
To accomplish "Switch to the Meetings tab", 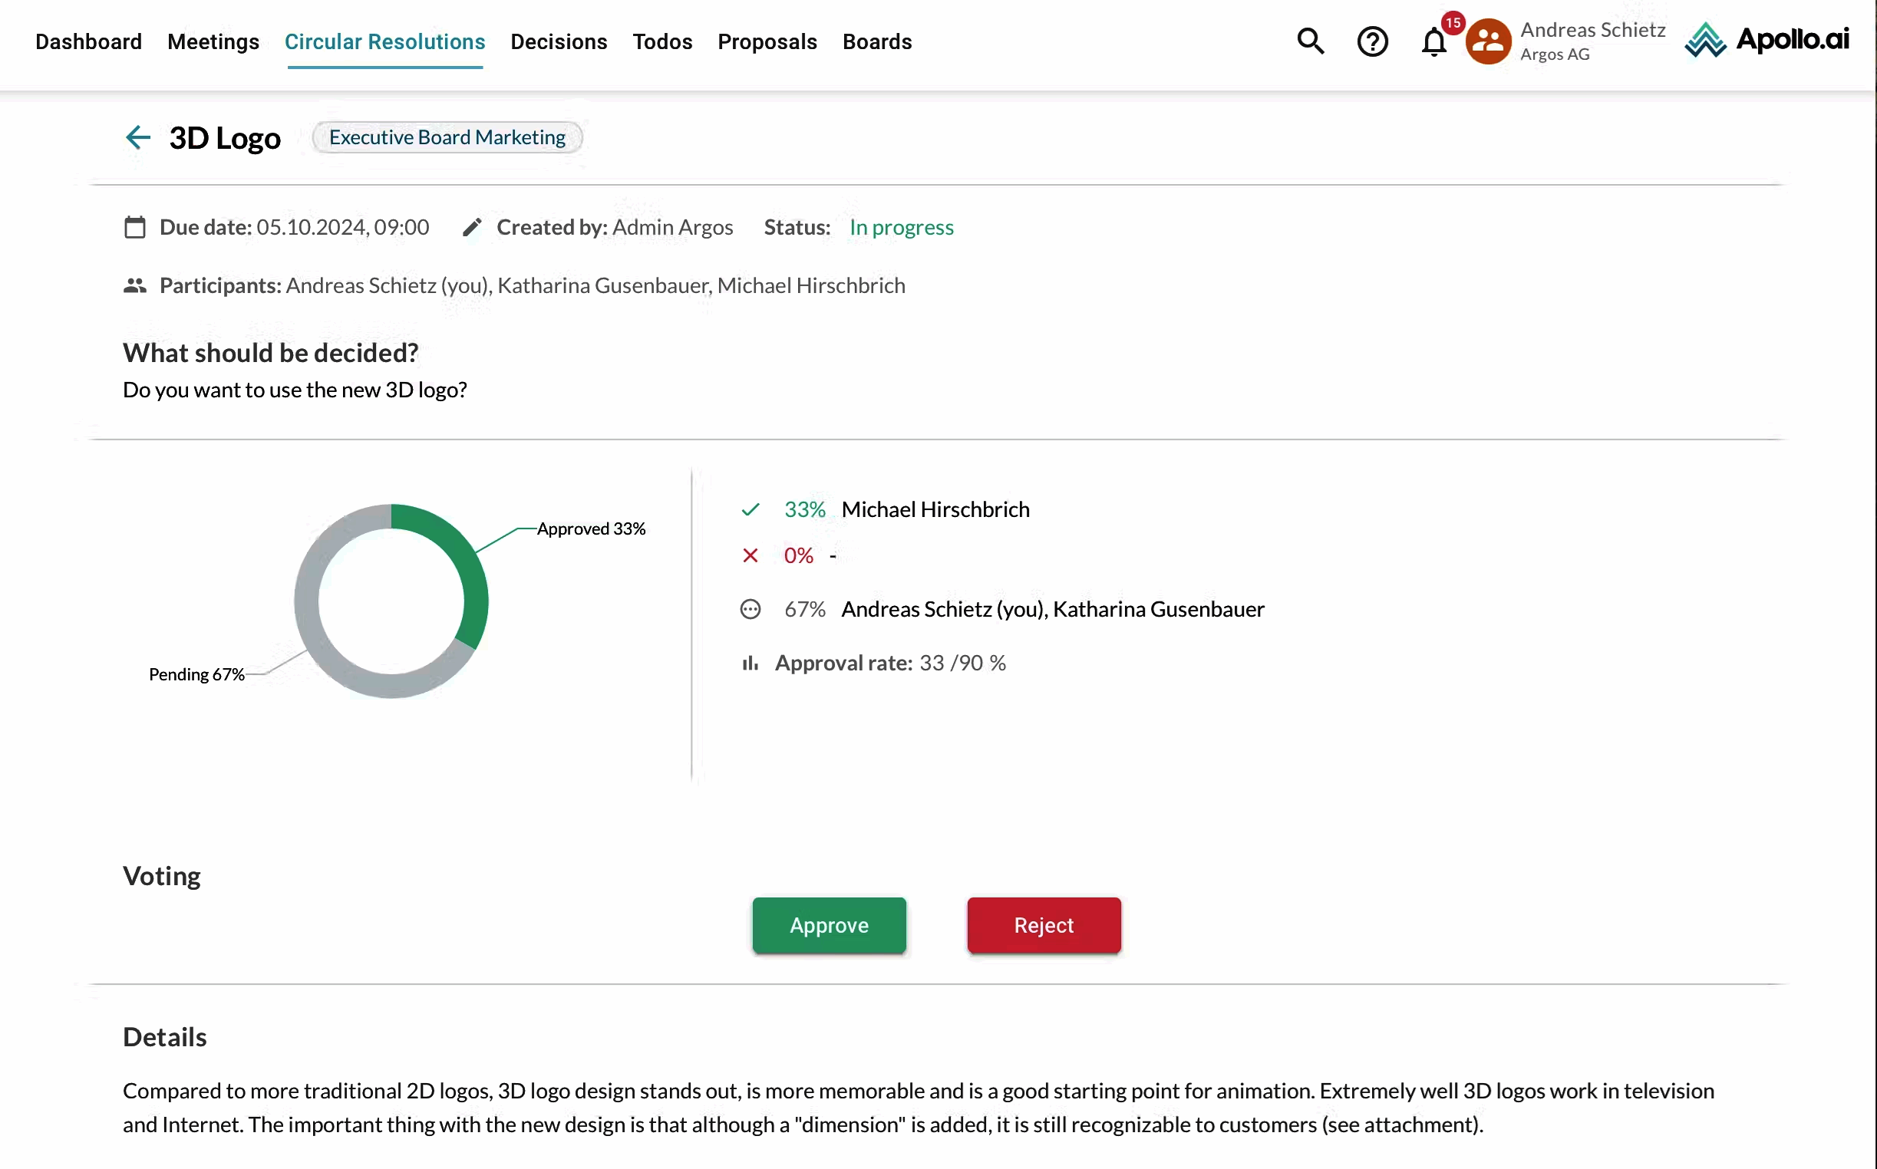I will click(213, 41).
